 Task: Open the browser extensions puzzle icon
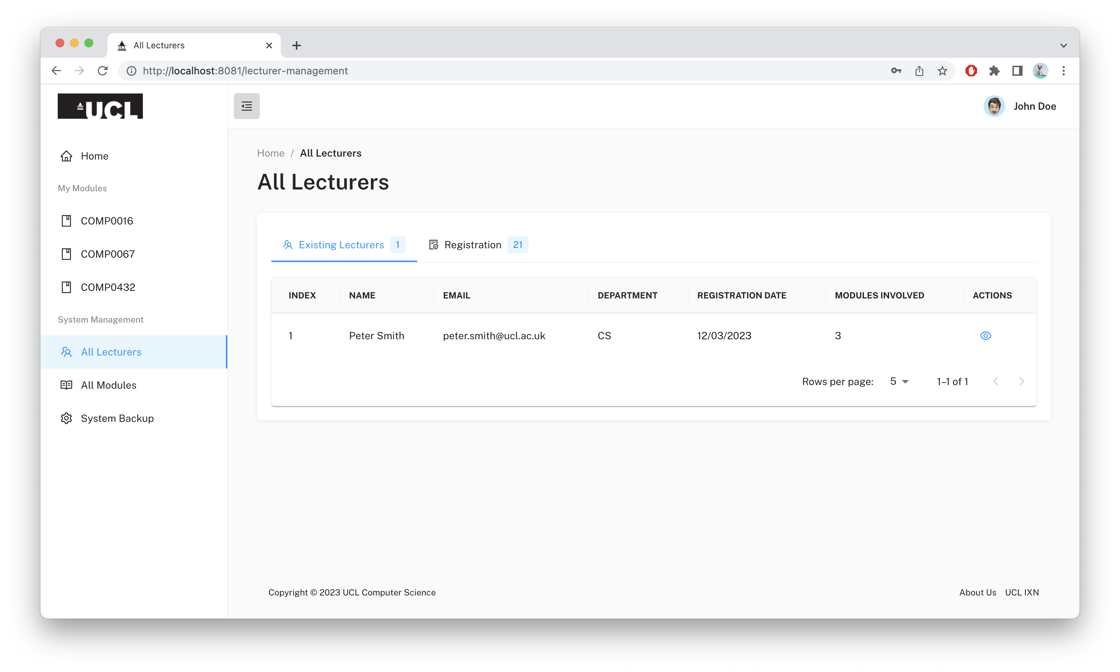coord(994,71)
